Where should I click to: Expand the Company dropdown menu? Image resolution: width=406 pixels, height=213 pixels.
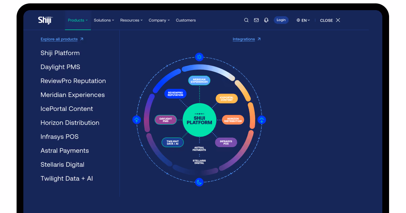159,20
